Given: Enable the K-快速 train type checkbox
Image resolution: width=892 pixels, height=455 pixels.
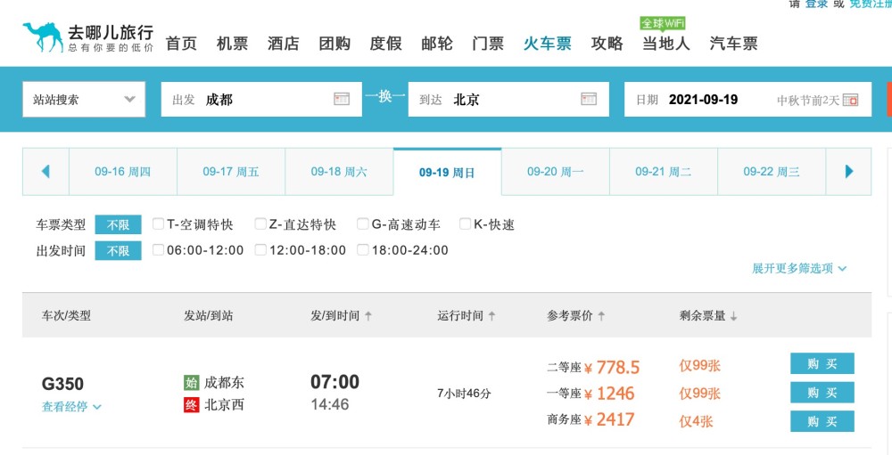Looking at the screenshot, I should coord(466,224).
